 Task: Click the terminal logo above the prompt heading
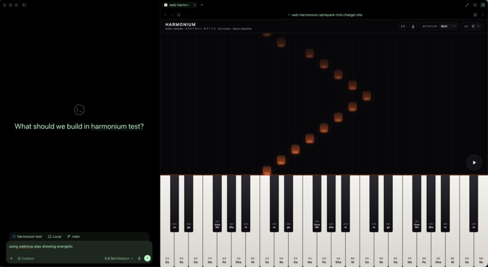tap(79, 109)
